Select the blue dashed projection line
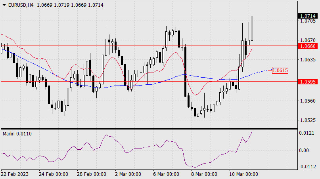The height and width of the screenshot is (179, 320). (262, 71)
